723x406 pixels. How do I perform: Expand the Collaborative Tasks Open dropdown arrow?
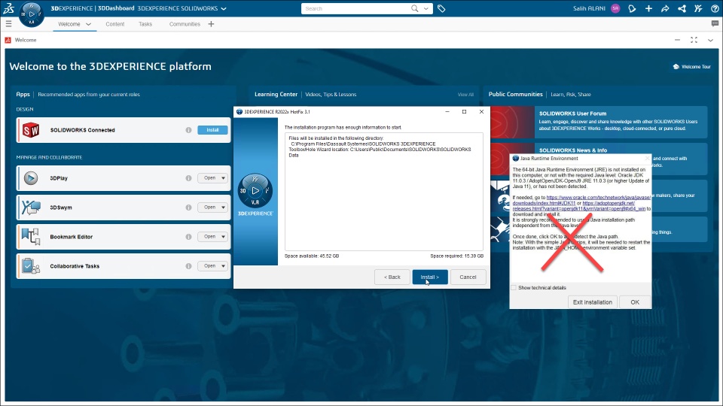coord(223,265)
